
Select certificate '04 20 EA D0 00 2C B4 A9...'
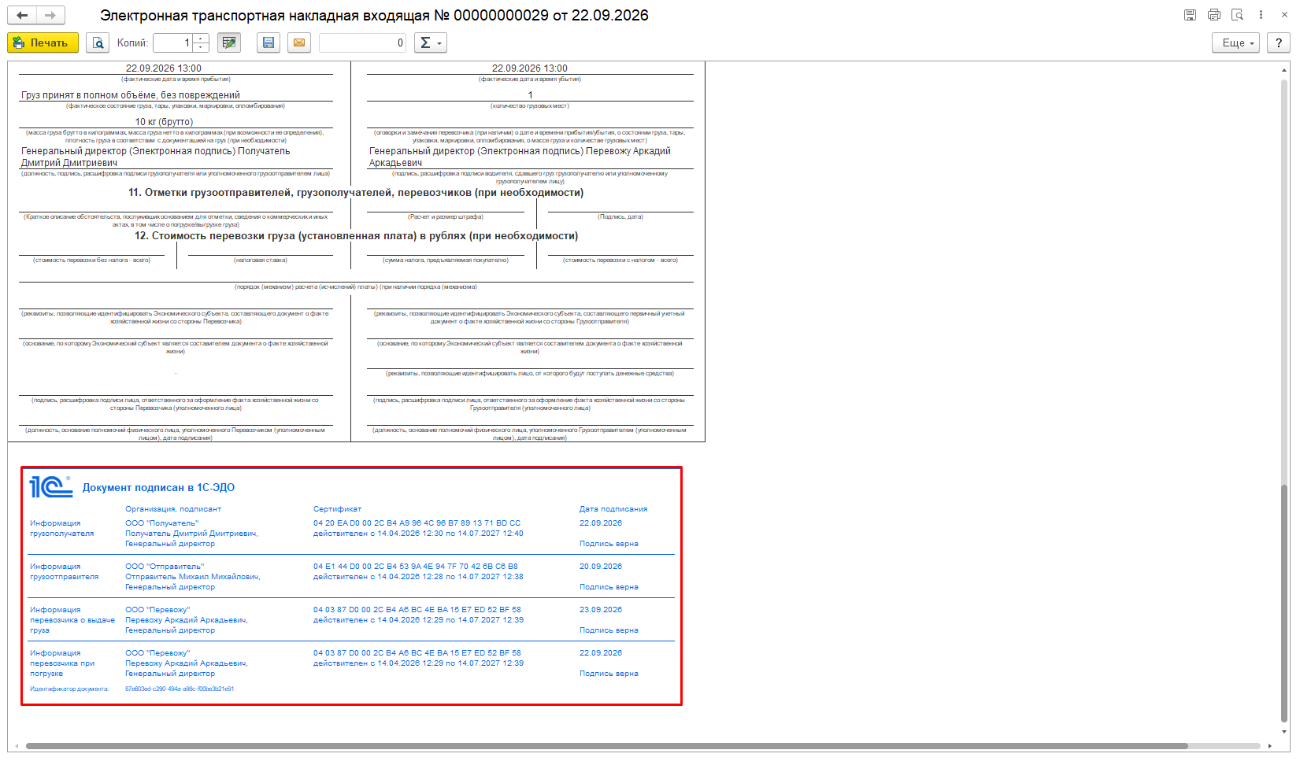click(417, 523)
